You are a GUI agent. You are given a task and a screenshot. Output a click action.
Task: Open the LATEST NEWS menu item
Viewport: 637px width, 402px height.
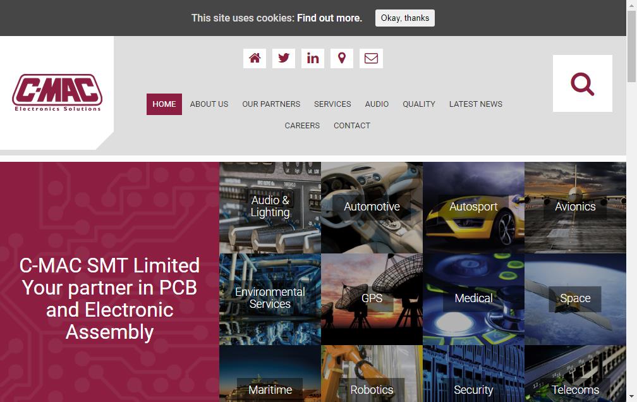(x=476, y=104)
